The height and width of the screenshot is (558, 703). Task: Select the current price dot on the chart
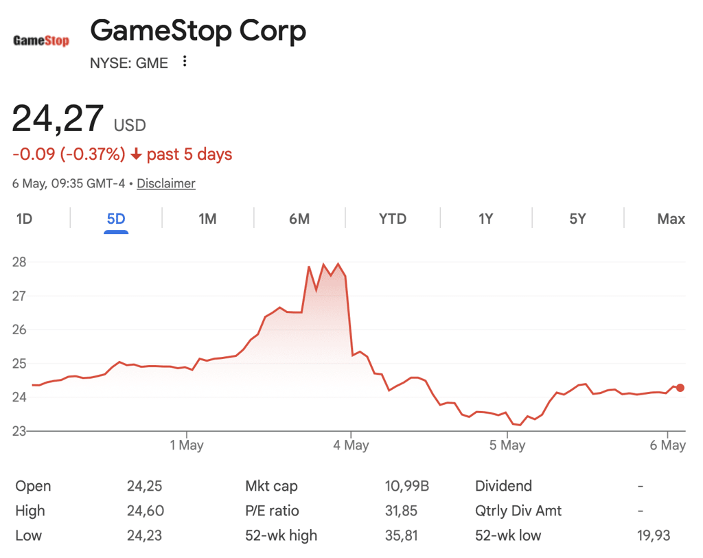point(680,388)
